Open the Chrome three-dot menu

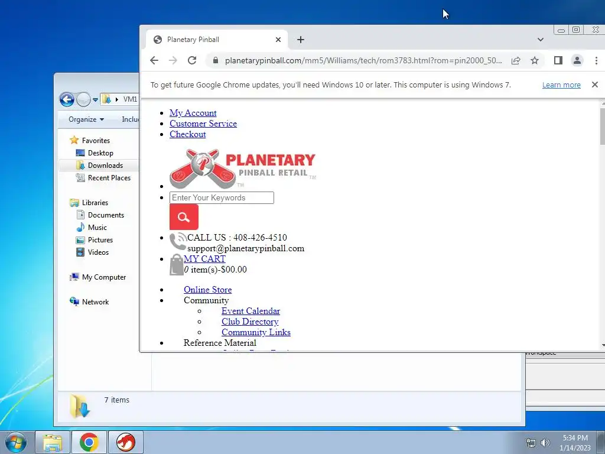pyautogui.click(x=596, y=60)
